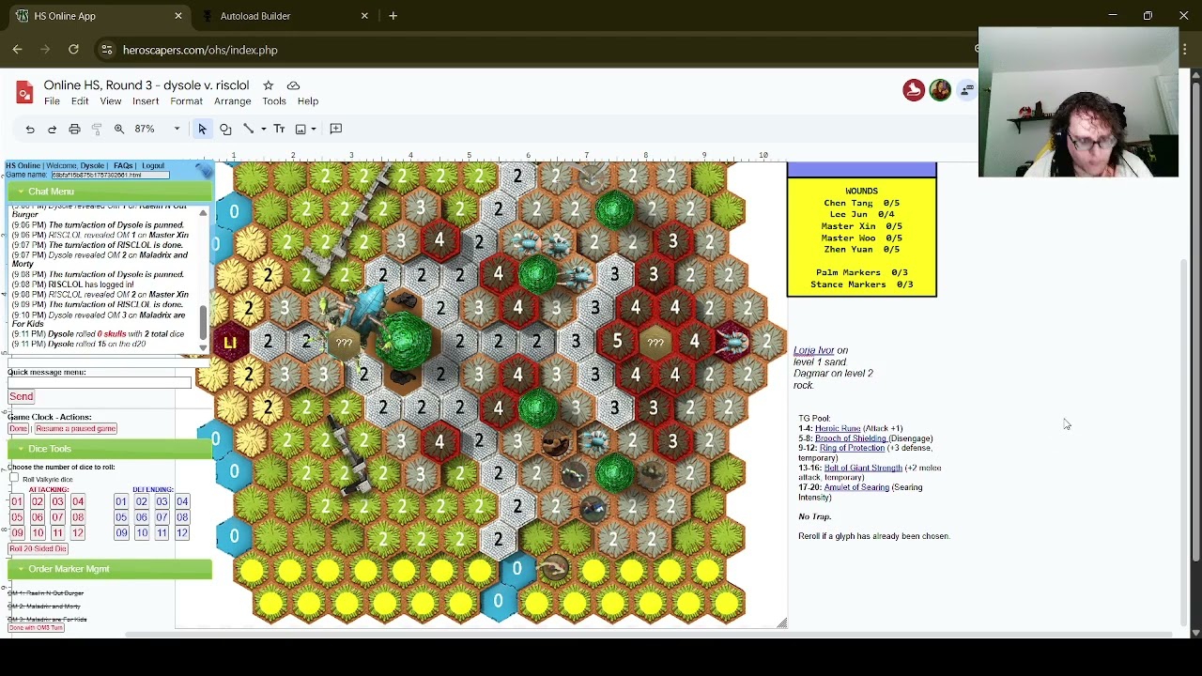The image size is (1202, 676).
Task: Click the zoom magnifier tool
Action: click(x=119, y=129)
